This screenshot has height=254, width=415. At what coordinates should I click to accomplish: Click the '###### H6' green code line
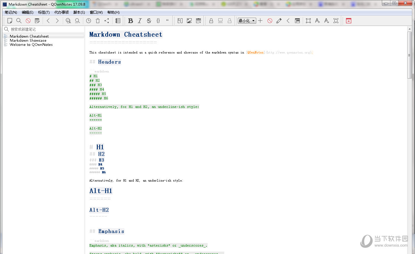pos(99,98)
